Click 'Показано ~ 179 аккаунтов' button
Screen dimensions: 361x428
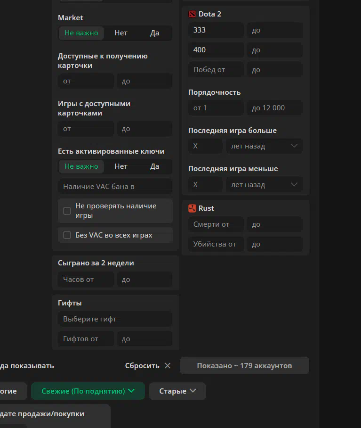pos(244,366)
